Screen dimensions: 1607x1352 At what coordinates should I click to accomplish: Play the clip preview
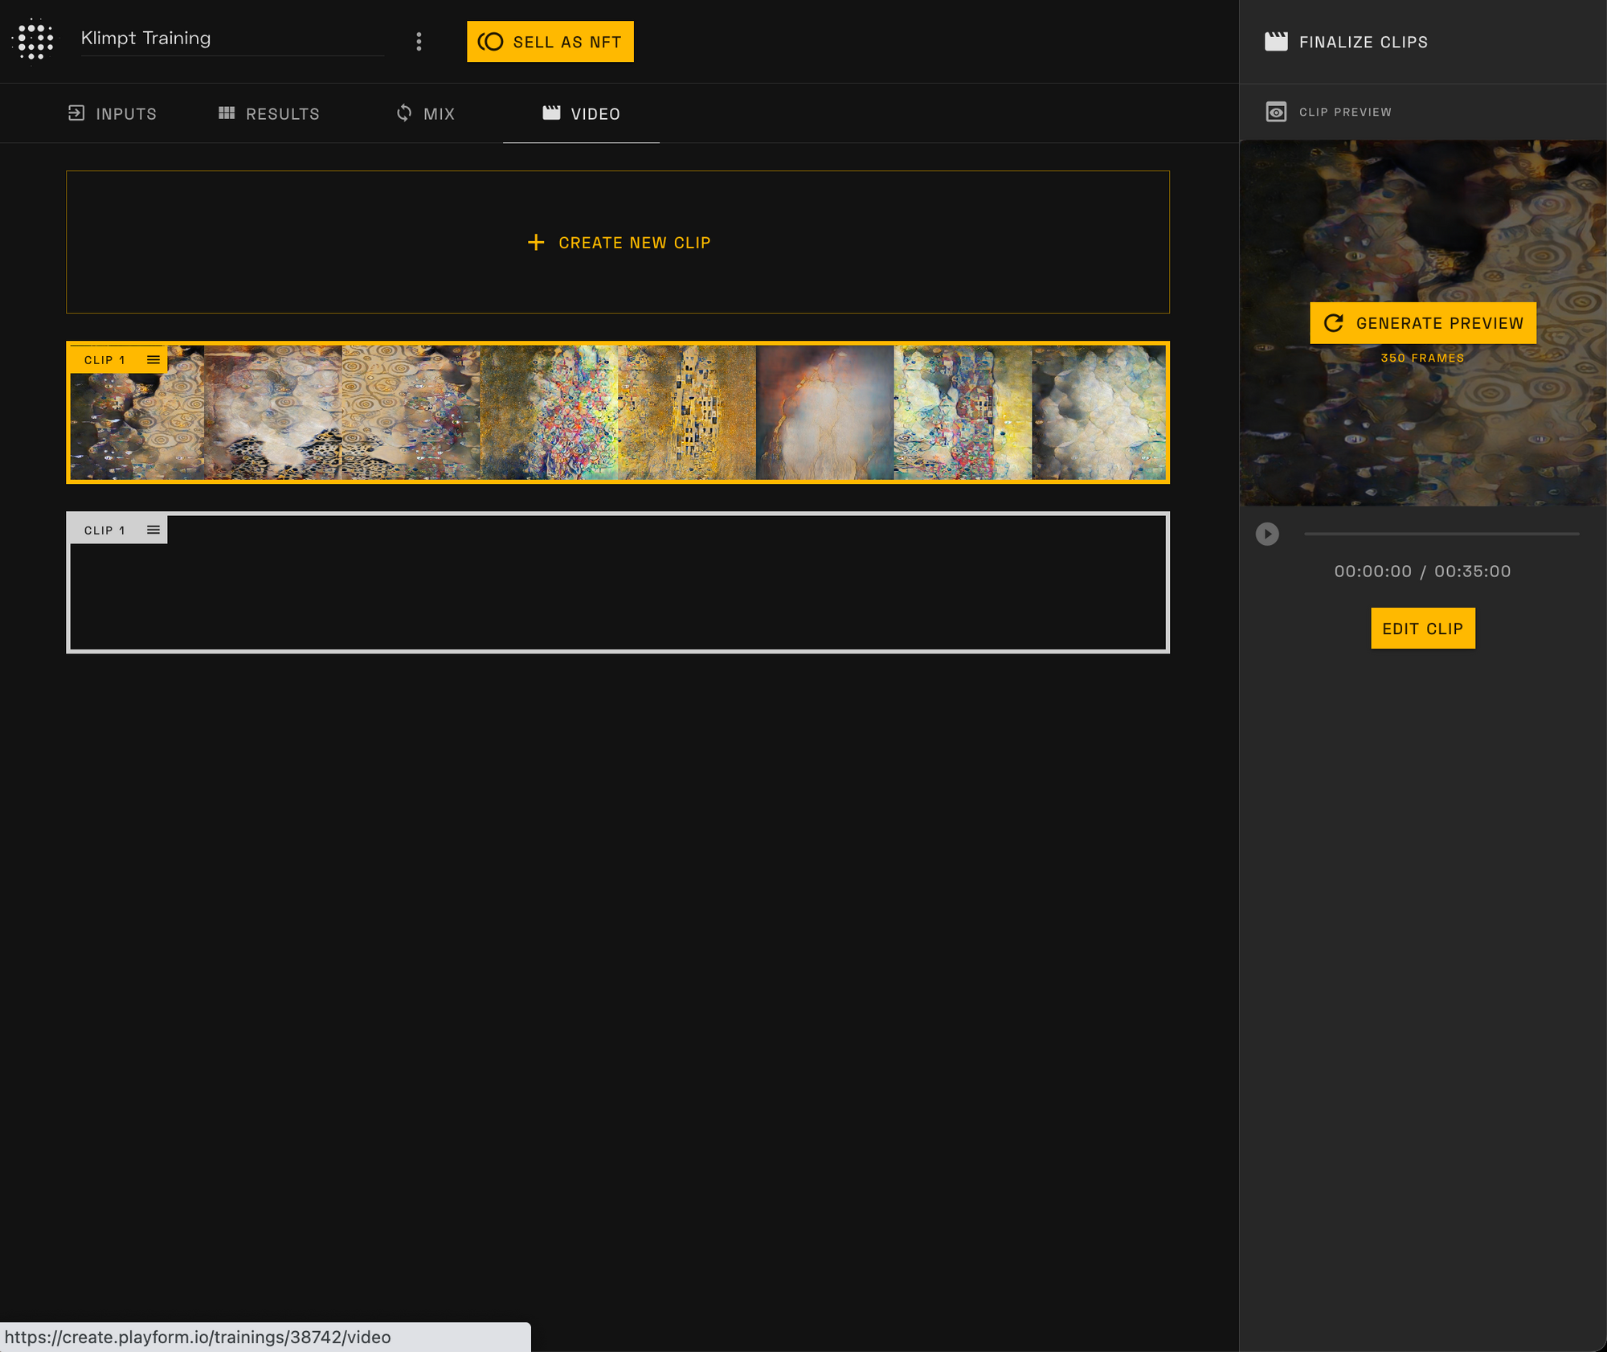[1267, 534]
